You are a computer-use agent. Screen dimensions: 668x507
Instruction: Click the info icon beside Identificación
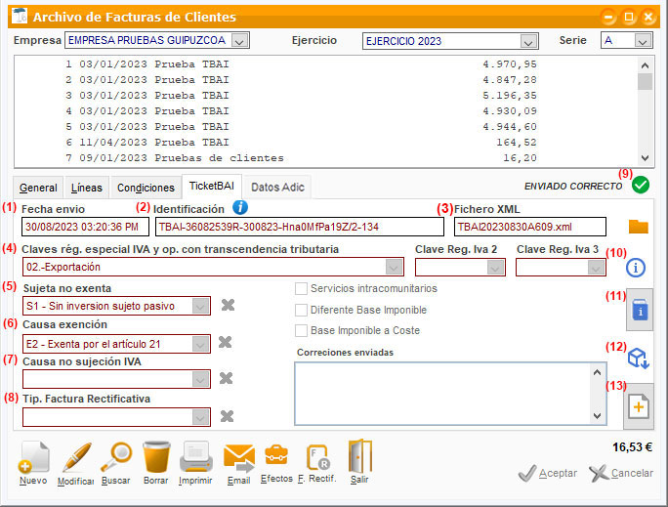click(x=240, y=207)
